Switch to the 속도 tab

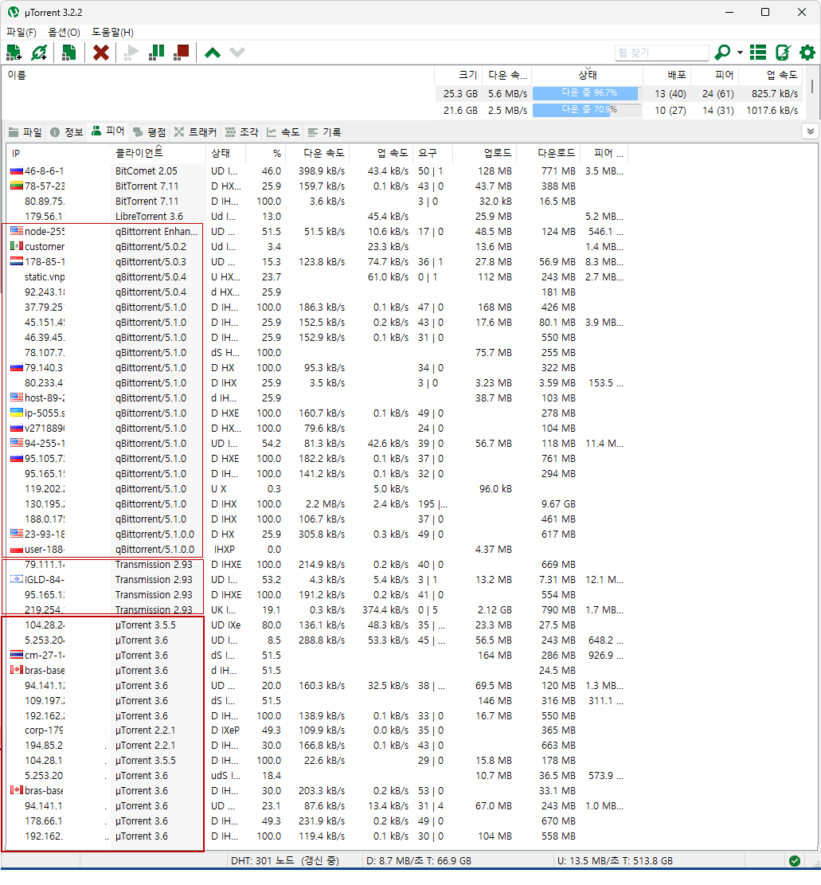[283, 132]
